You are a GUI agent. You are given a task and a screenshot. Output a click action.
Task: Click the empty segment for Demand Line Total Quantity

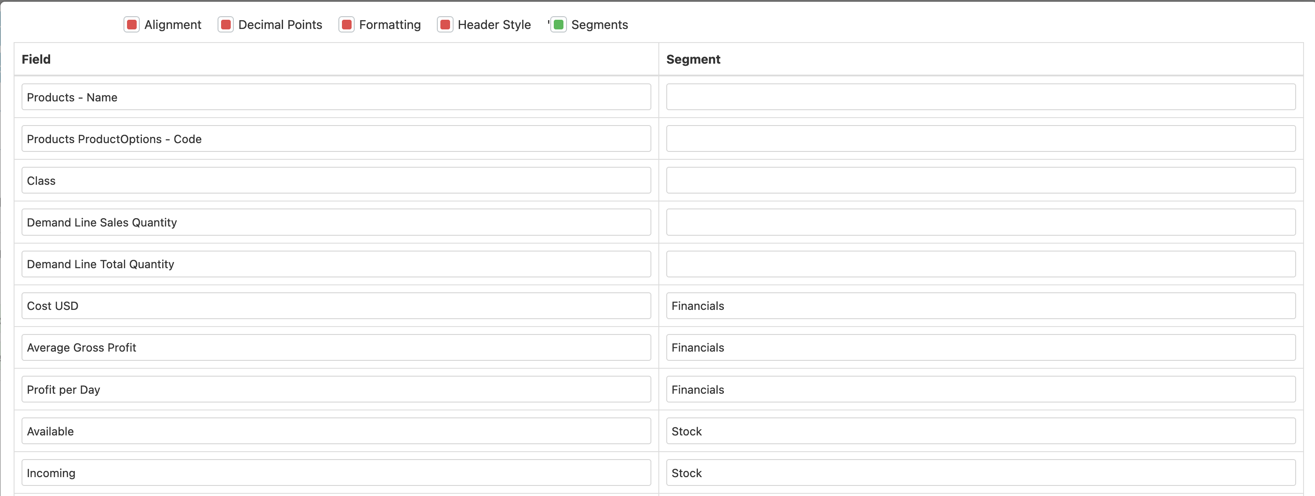pyautogui.click(x=980, y=263)
